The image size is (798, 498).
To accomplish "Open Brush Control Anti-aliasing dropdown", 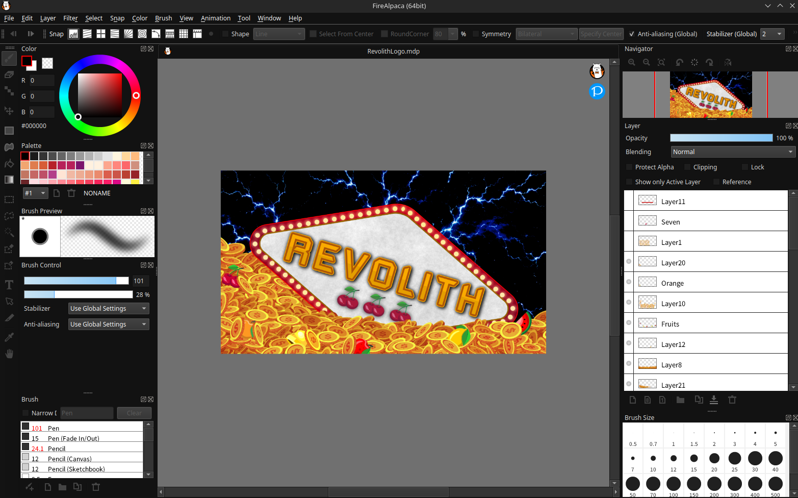I will 109,324.
